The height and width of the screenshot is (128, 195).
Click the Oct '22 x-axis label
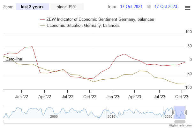(x=90, y=96)
